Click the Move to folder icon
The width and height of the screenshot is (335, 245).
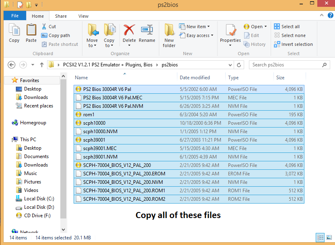tap(93, 30)
